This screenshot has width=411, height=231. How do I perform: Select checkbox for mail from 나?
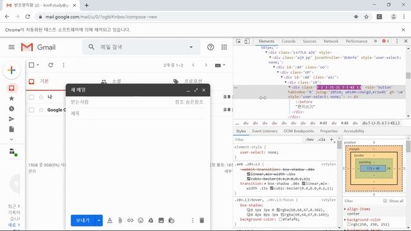pyautogui.click(x=31, y=97)
